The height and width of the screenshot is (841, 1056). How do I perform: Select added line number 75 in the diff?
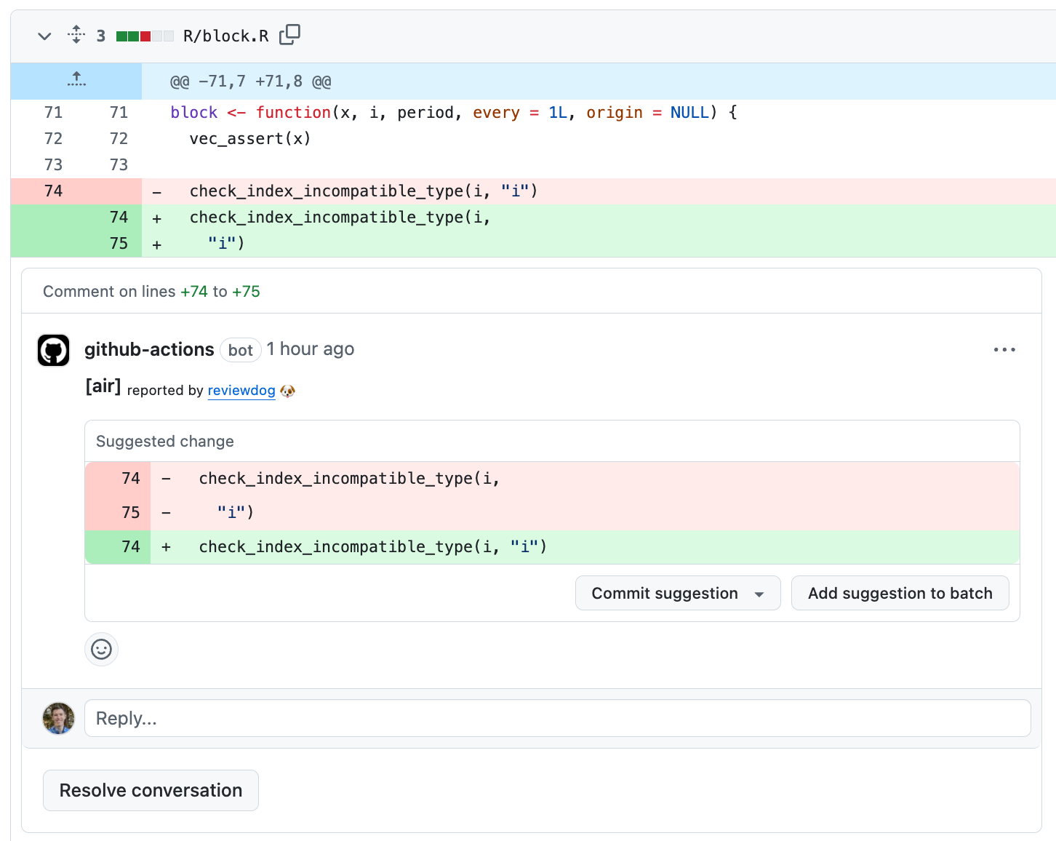(x=119, y=244)
